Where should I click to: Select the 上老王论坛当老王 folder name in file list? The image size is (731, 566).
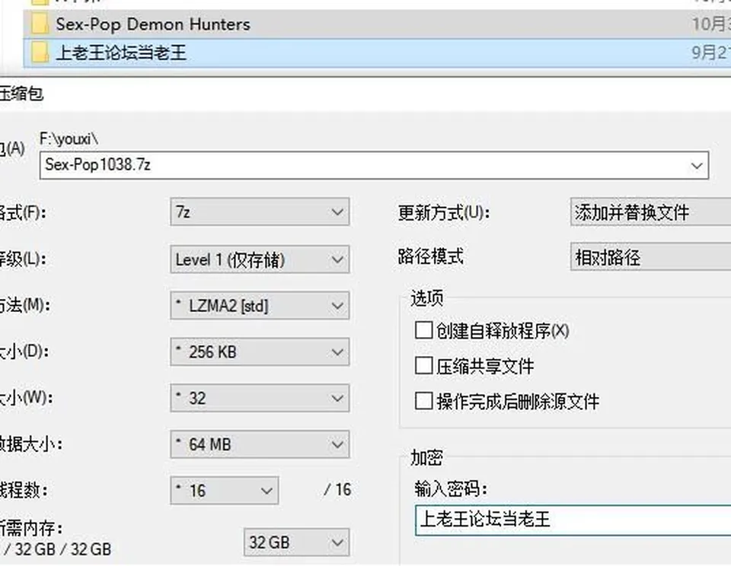[x=121, y=52]
